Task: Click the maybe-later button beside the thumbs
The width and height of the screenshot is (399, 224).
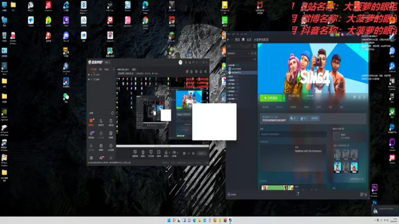Action: (x=315, y=118)
